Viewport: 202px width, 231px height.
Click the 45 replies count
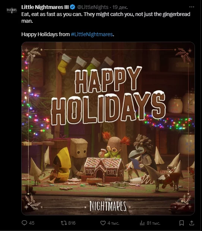click(x=32, y=223)
